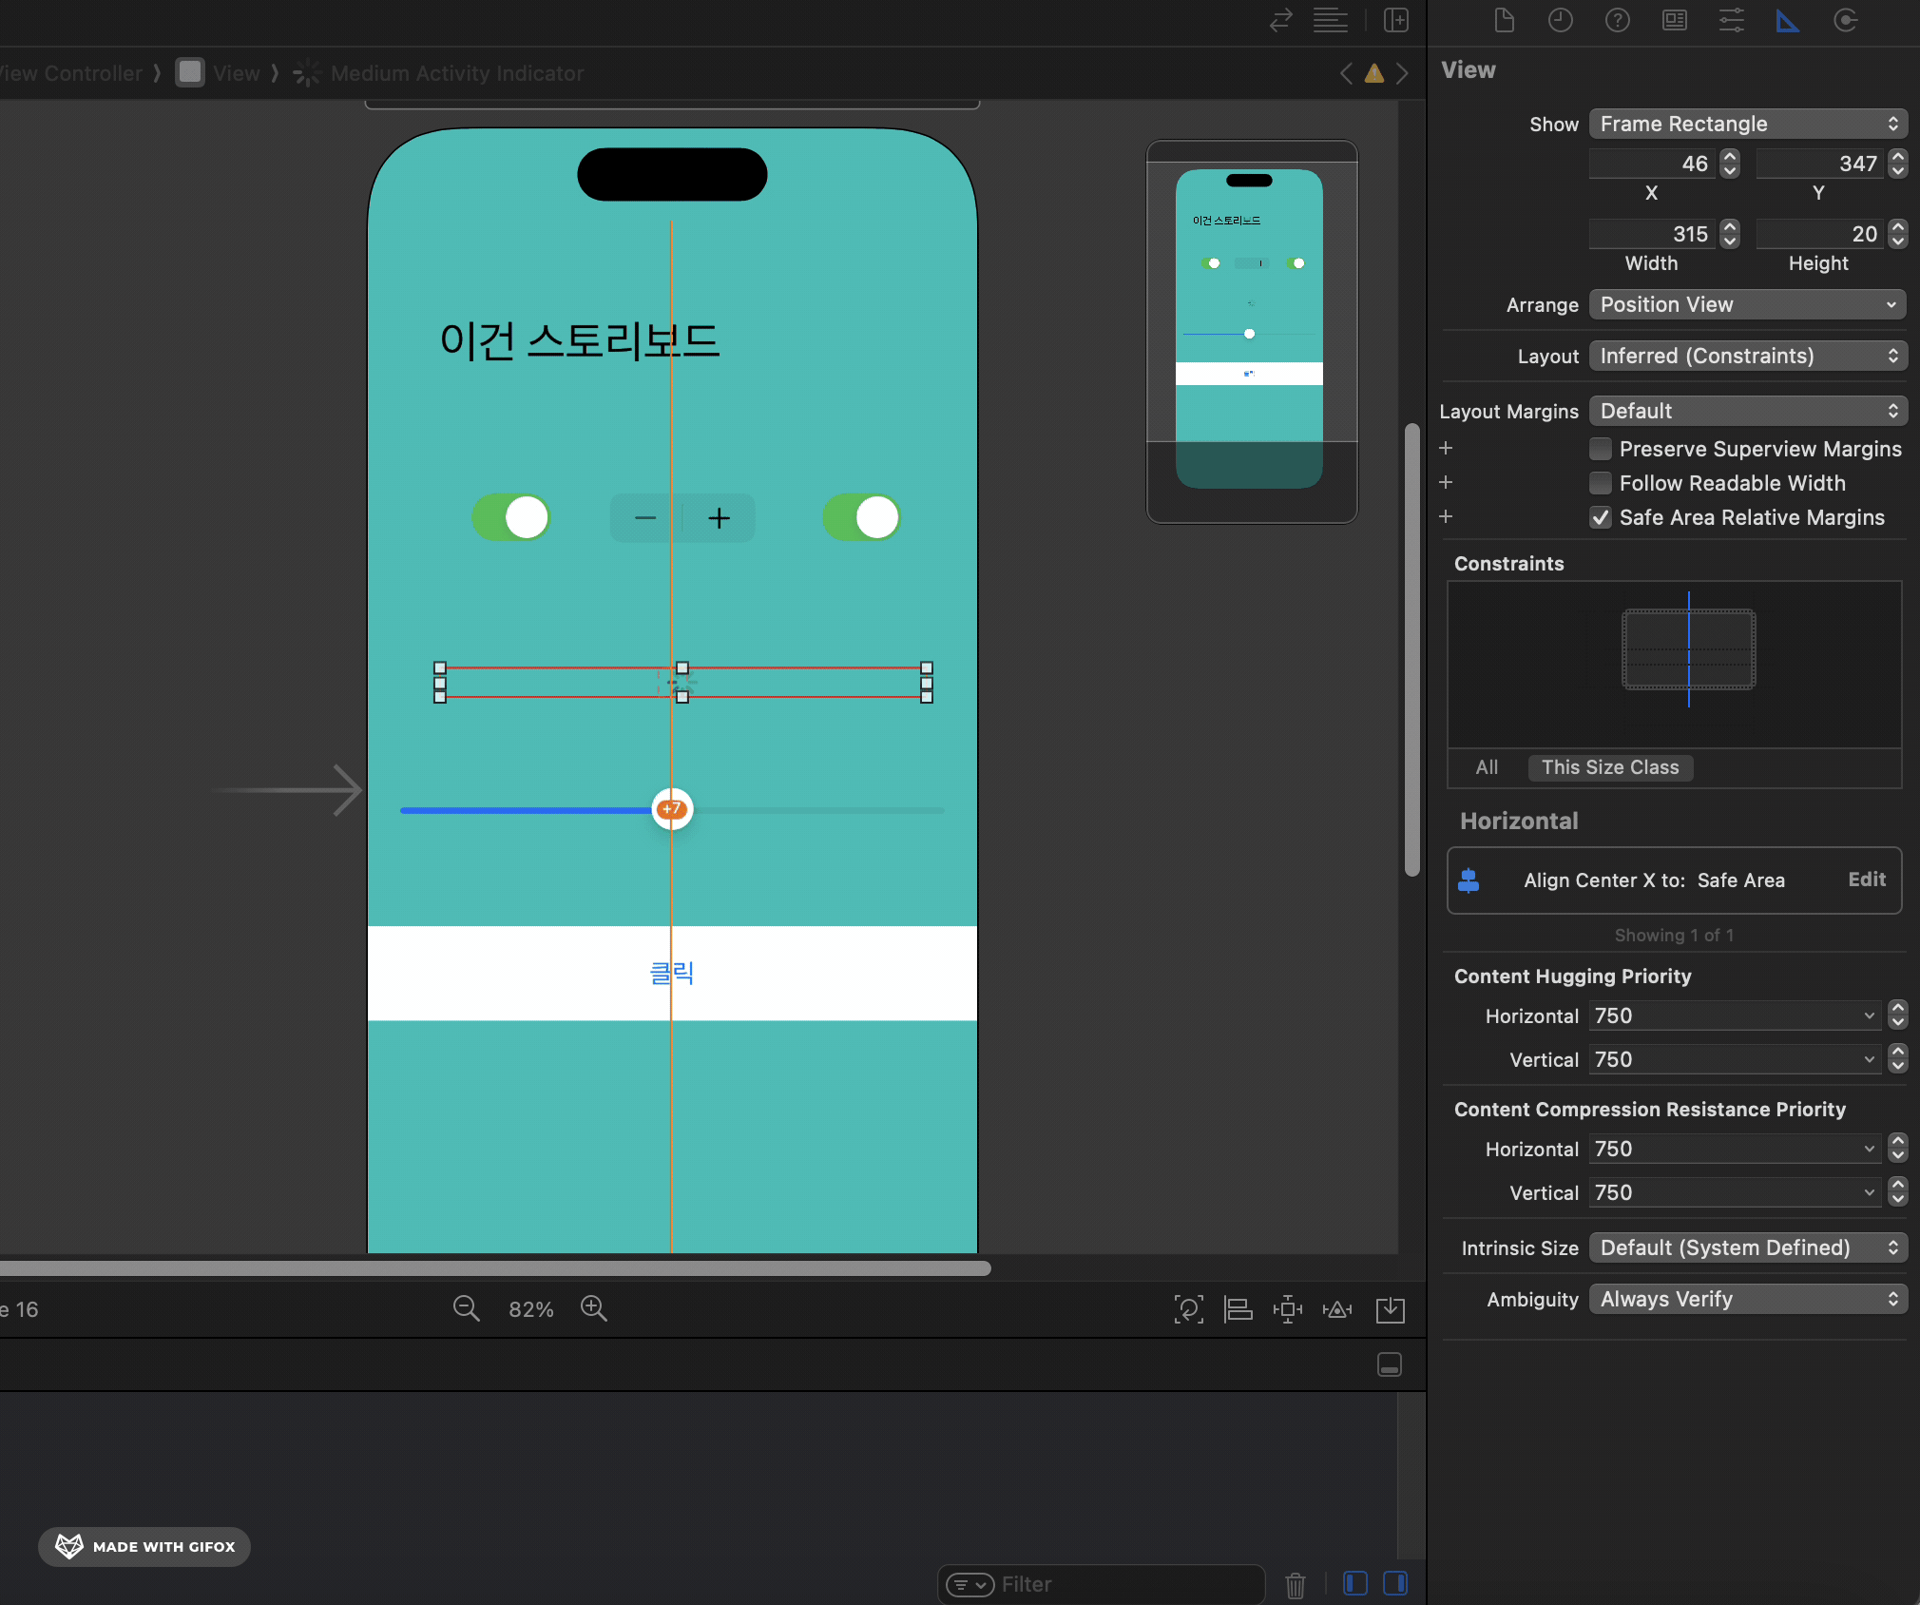Delete console output with trash icon
The width and height of the screenshot is (1920, 1605).
(x=1295, y=1584)
